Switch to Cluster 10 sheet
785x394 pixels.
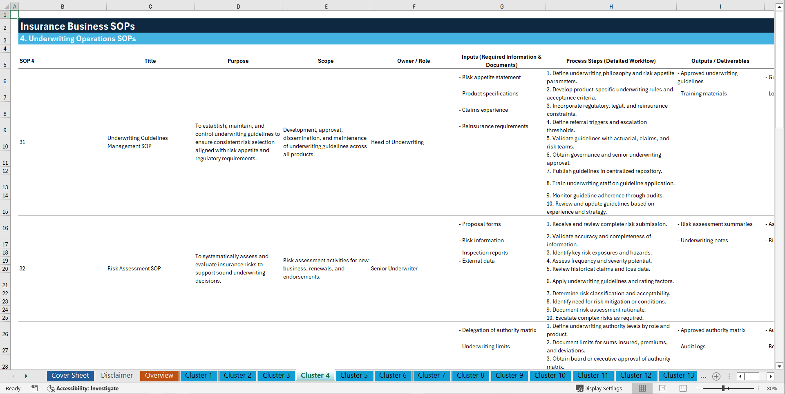[x=550, y=375]
